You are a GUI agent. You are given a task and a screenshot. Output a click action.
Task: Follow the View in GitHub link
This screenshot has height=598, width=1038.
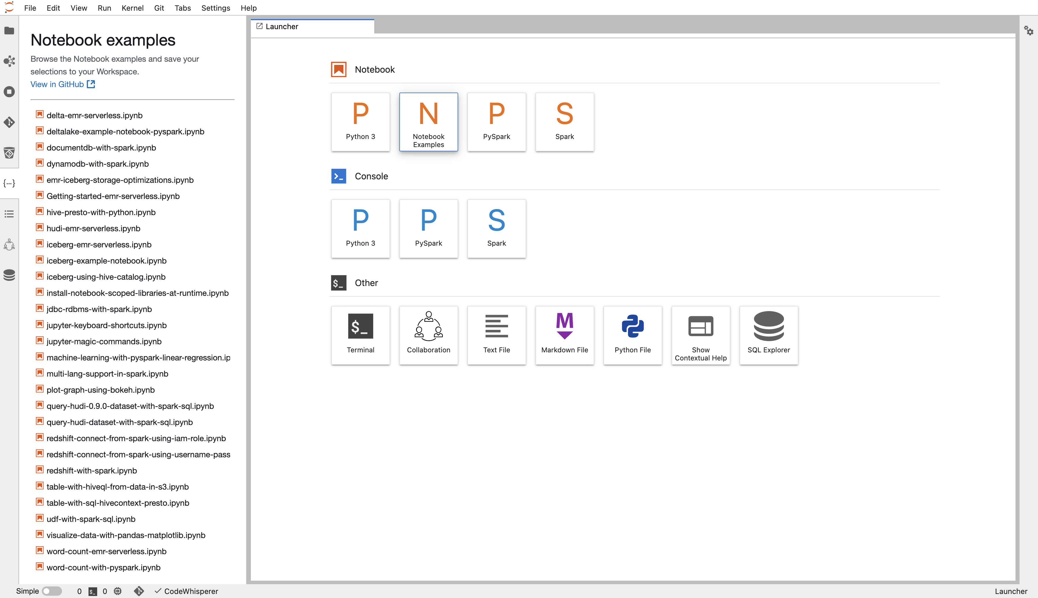click(x=63, y=84)
